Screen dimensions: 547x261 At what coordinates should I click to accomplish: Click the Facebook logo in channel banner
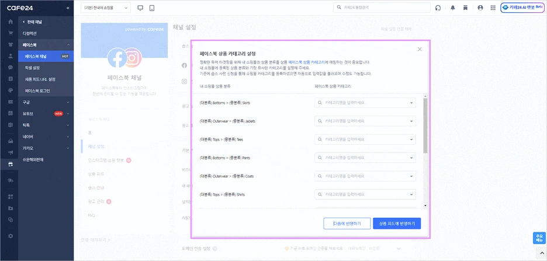(117, 58)
